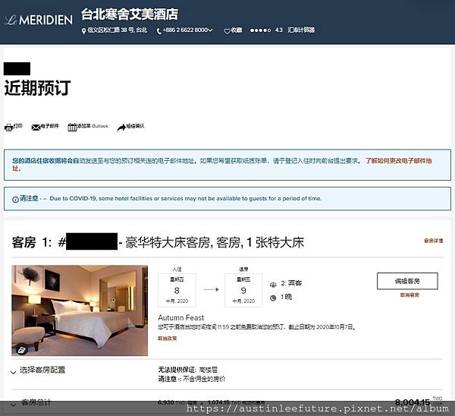Click the guests icon beside 2 宾客

tap(273, 285)
